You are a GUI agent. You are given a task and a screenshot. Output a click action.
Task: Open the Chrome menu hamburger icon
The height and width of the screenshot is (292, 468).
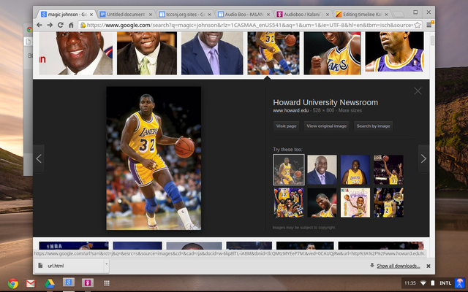coord(429,25)
